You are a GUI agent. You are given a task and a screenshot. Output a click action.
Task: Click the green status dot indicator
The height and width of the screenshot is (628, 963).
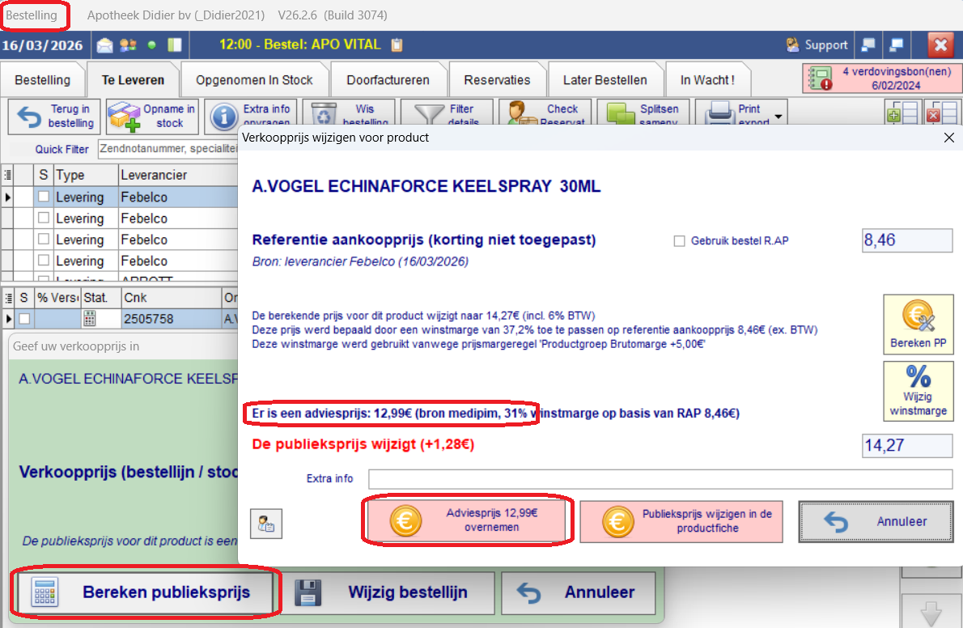[151, 45]
